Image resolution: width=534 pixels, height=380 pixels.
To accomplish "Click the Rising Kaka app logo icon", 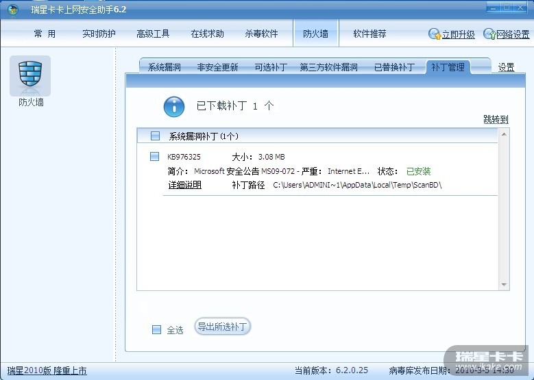I will point(13,10).
